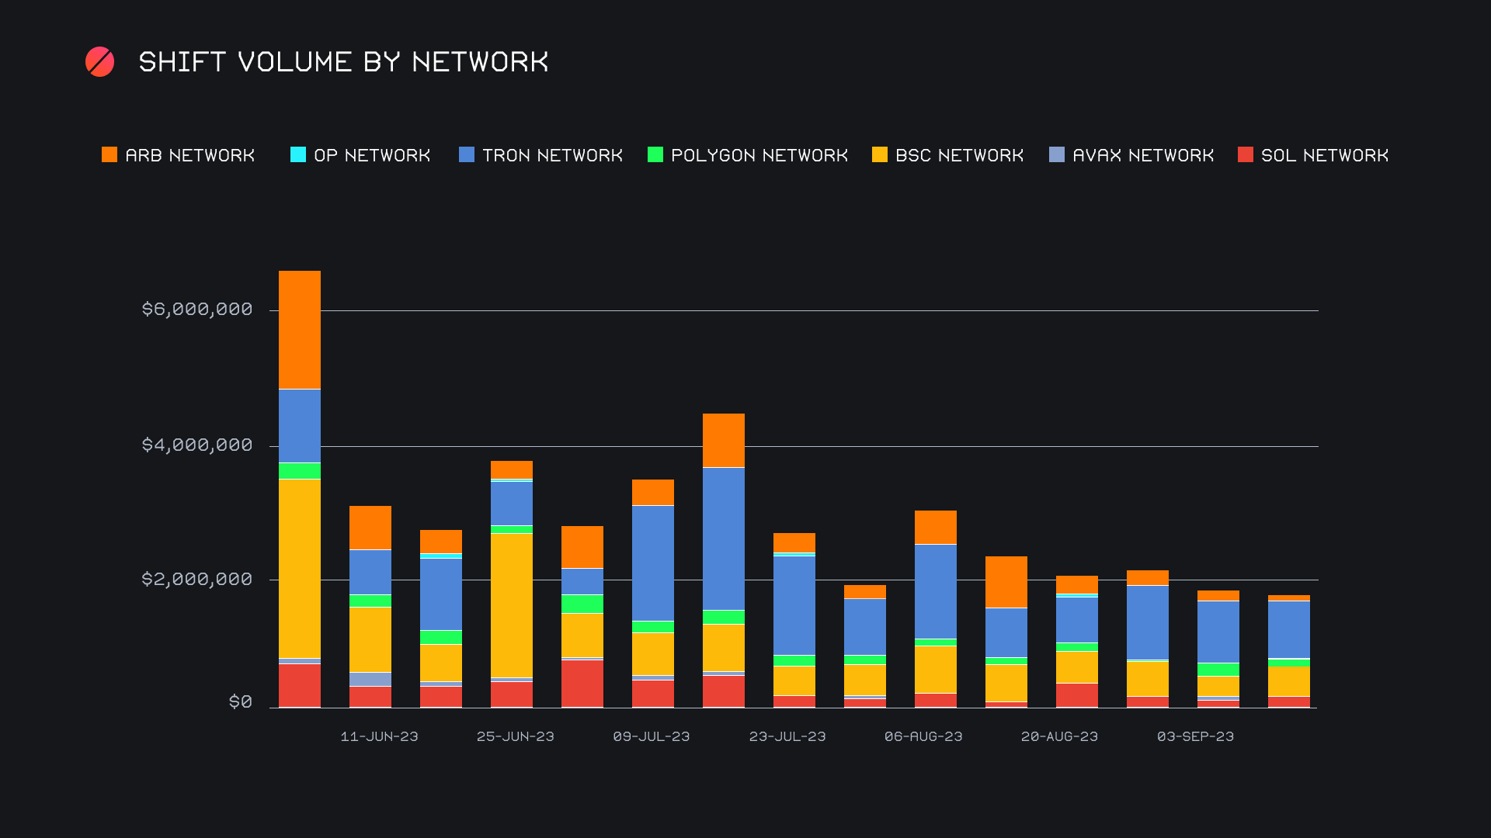The image size is (1491, 838).
Task: Click the large yellow BSC segment in first bar
Action: pyautogui.click(x=300, y=568)
